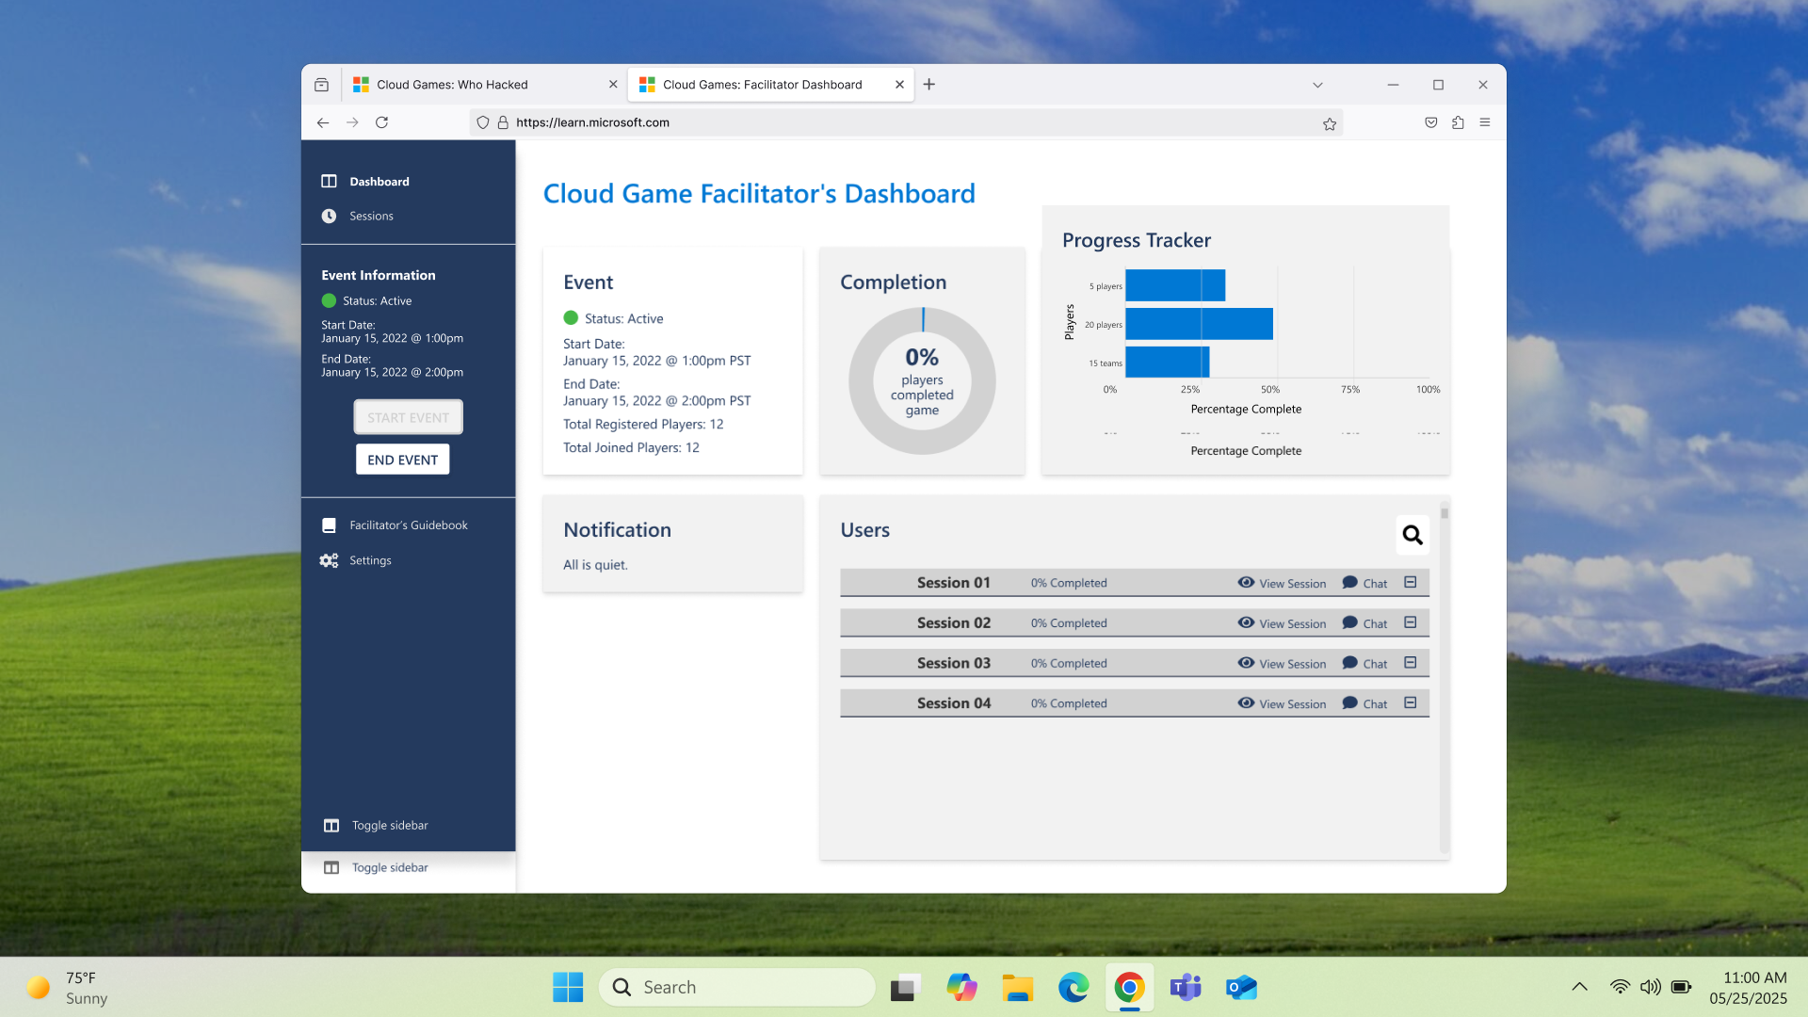The width and height of the screenshot is (1808, 1017).
Task: Open the weather widget
Action: tap(68, 987)
